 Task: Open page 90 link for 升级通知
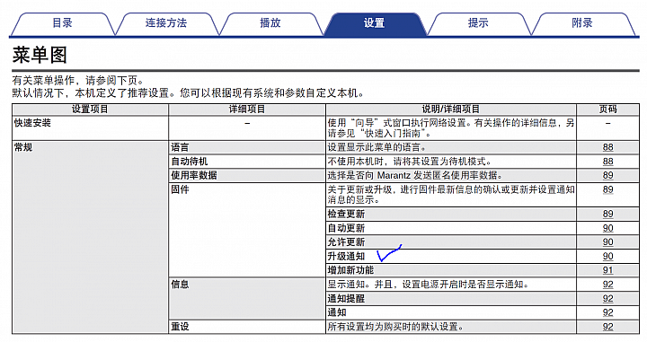pyautogui.click(x=607, y=257)
